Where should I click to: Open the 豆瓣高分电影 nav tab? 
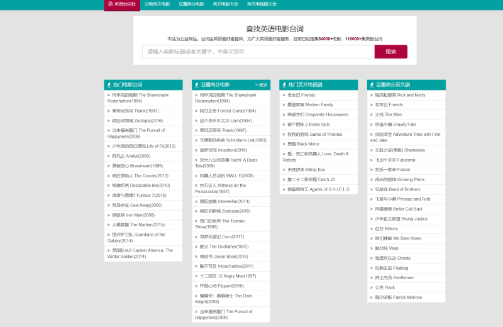(x=192, y=4)
